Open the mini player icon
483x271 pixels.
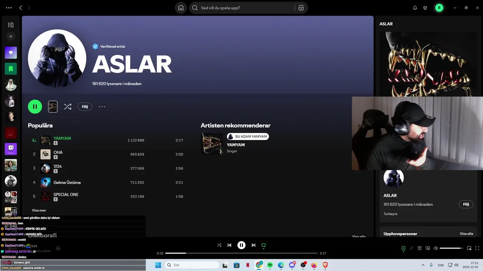coord(469,248)
